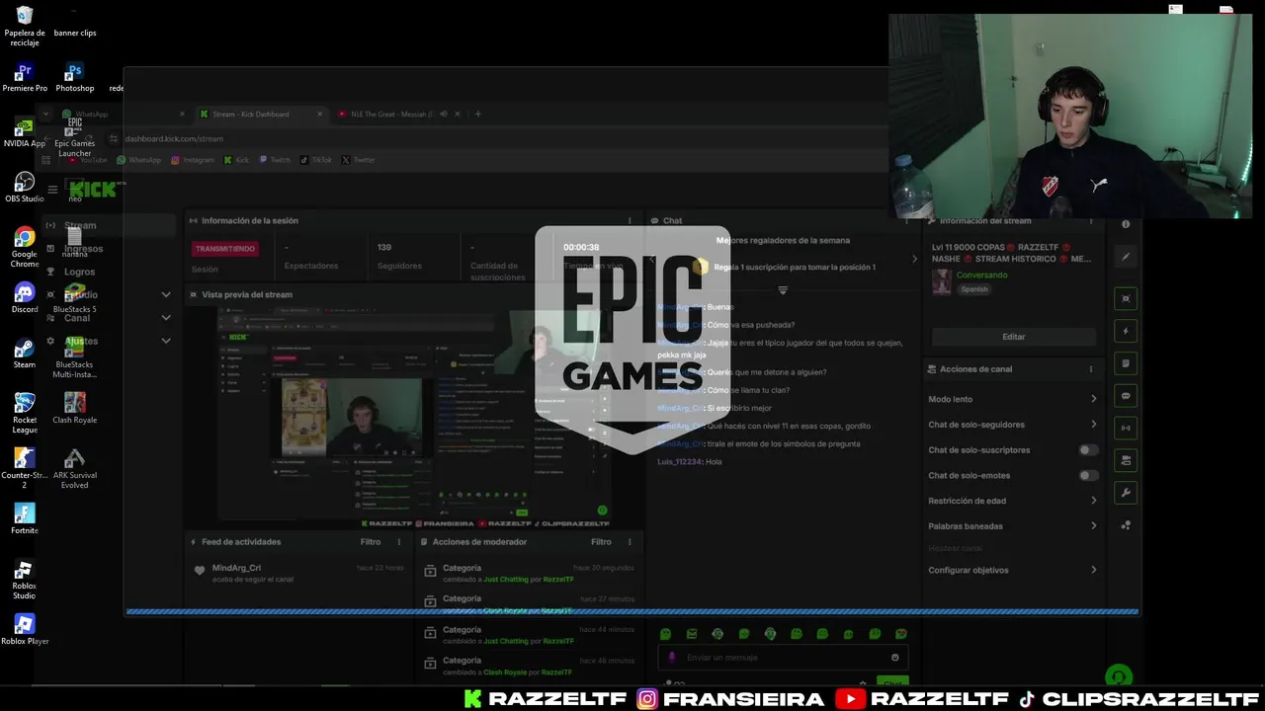The image size is (1265, 711).
Task: Open the Clash Royale desktop shortcut
Action: coord(74,409)
